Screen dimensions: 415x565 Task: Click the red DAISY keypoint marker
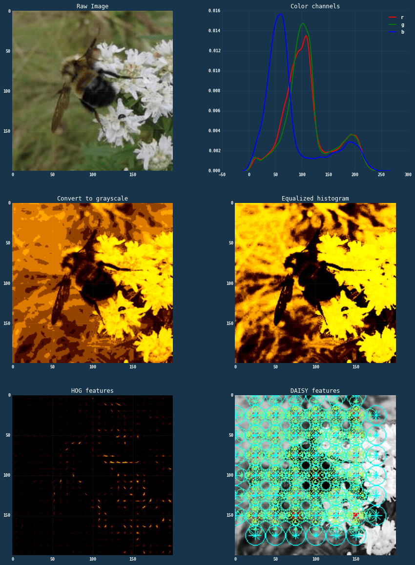point(356,514)
